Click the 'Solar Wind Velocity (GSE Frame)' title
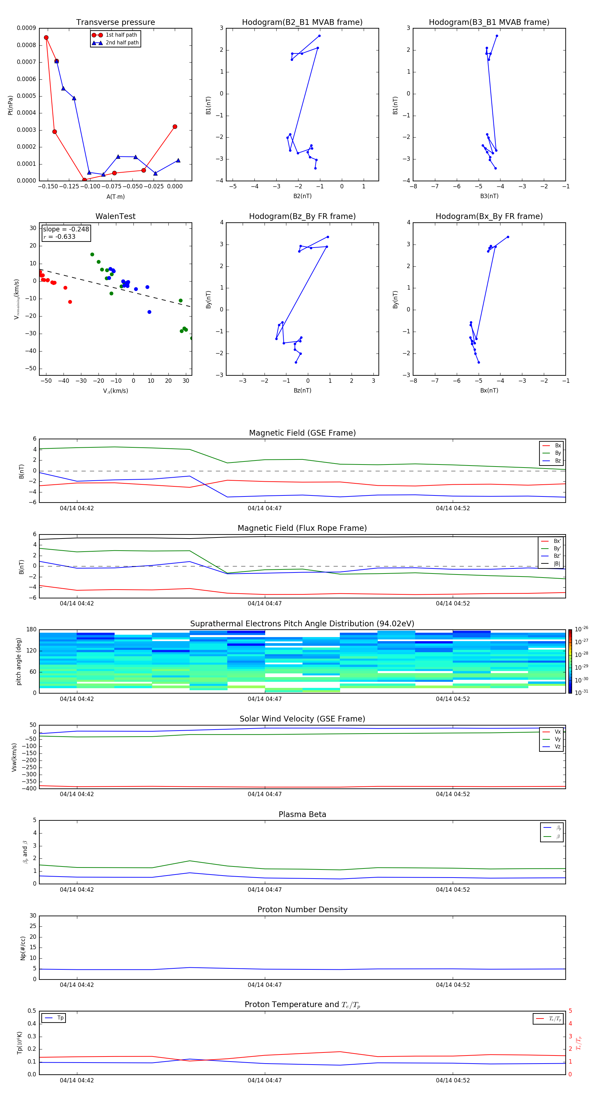The image size is (605, 1110). [x=302, y=719]
